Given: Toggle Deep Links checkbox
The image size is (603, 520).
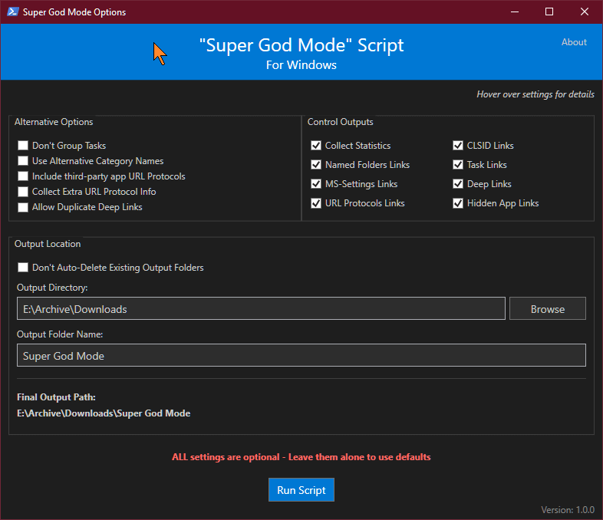Looking at the screenshot, I should [x=458, y=184].
